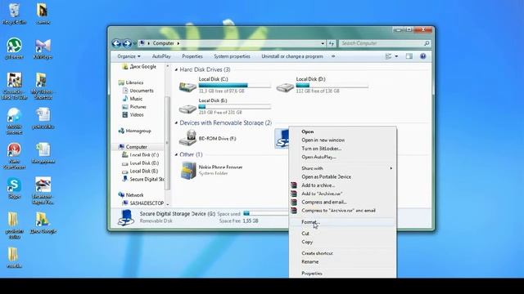Collapse the Other (1) group

176,154
